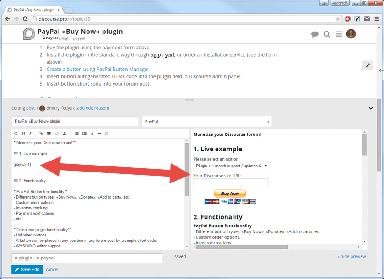Open the user avatar menu in the forum header
The height and width of the screenshot is (279, 384).
point(351,34)
